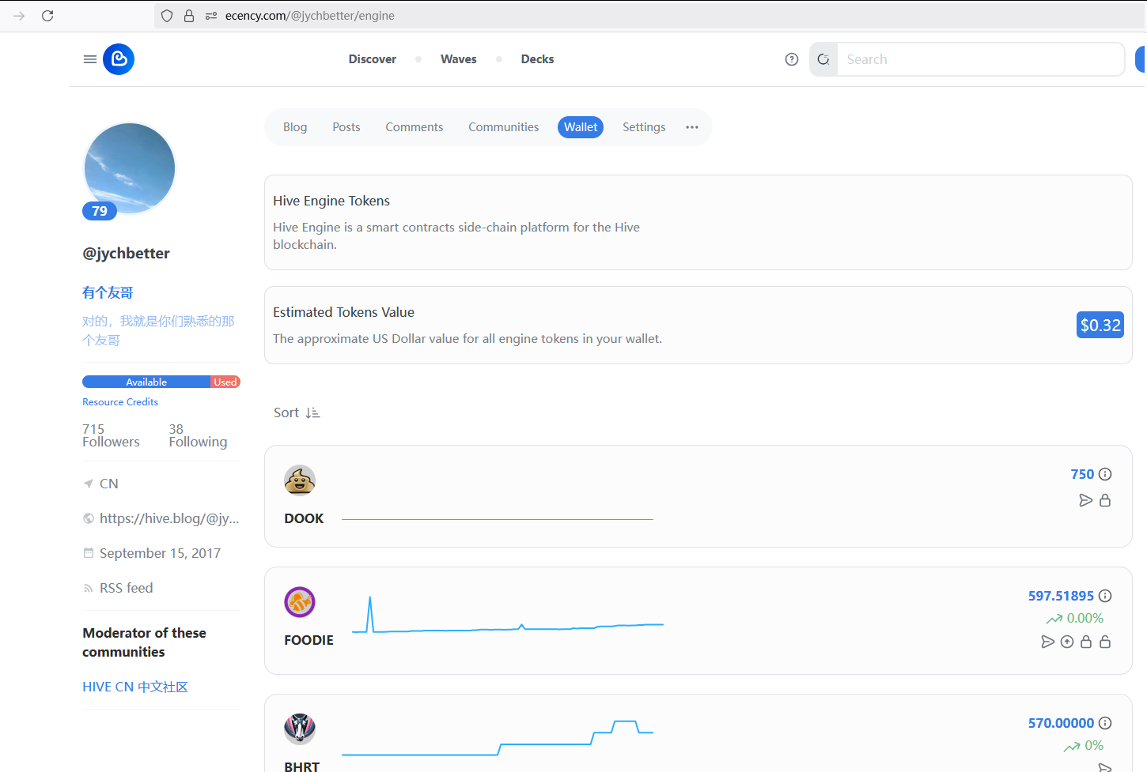Open the https://hive.blog/@jy... website link
The image size is (1147, 772).
click(x=169, y=518)
